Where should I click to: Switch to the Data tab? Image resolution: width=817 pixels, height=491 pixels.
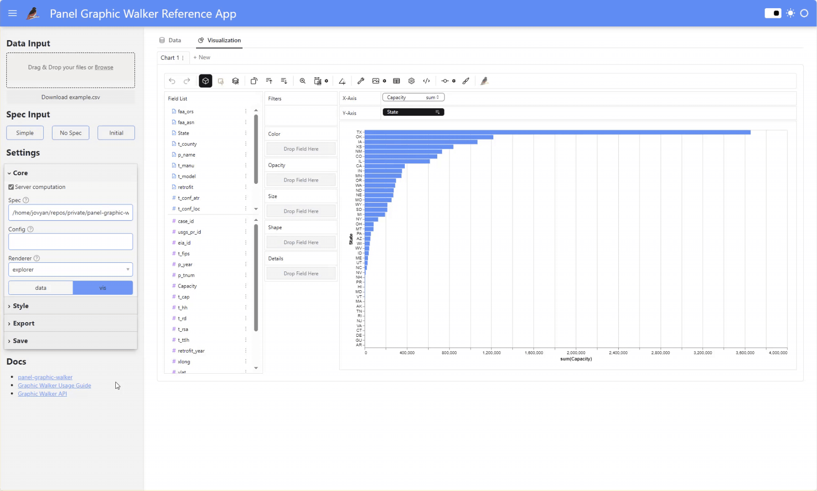(170, 40)
